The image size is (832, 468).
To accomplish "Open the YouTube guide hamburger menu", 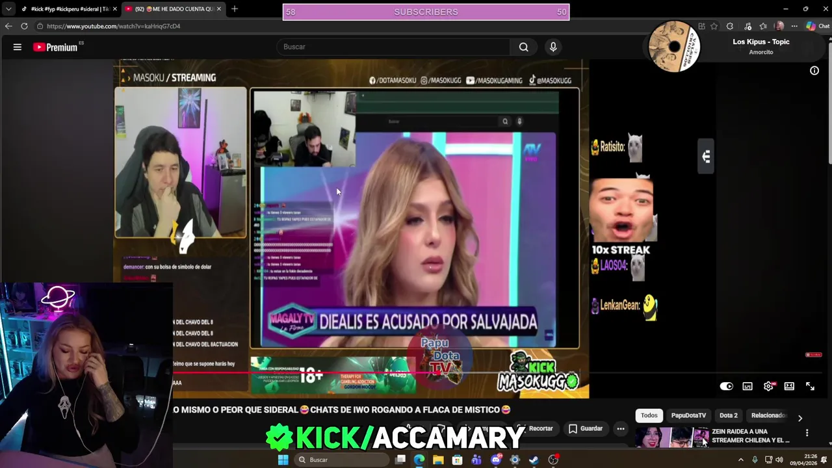I will click(x=18, y=47).
